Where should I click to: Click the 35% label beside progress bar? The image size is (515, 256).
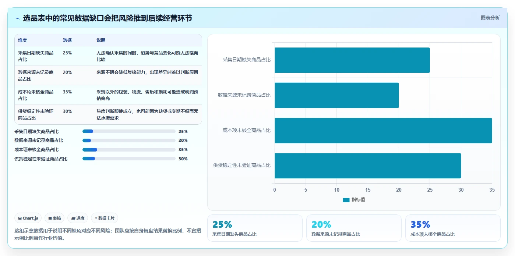(x=183, y=150)
